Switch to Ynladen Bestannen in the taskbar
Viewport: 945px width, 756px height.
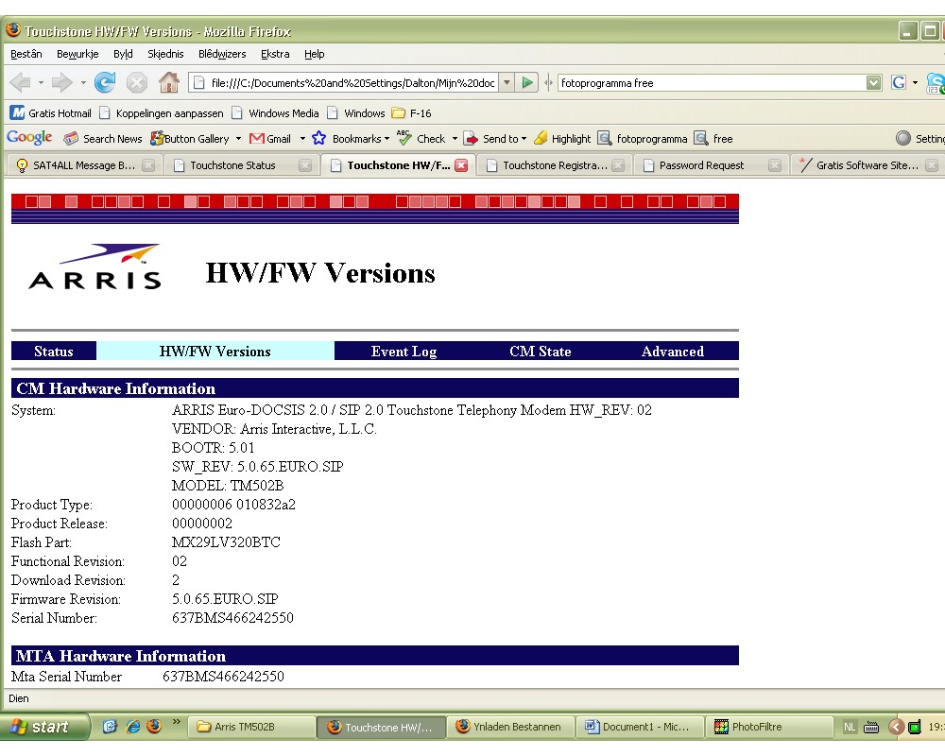click(511, 727)
